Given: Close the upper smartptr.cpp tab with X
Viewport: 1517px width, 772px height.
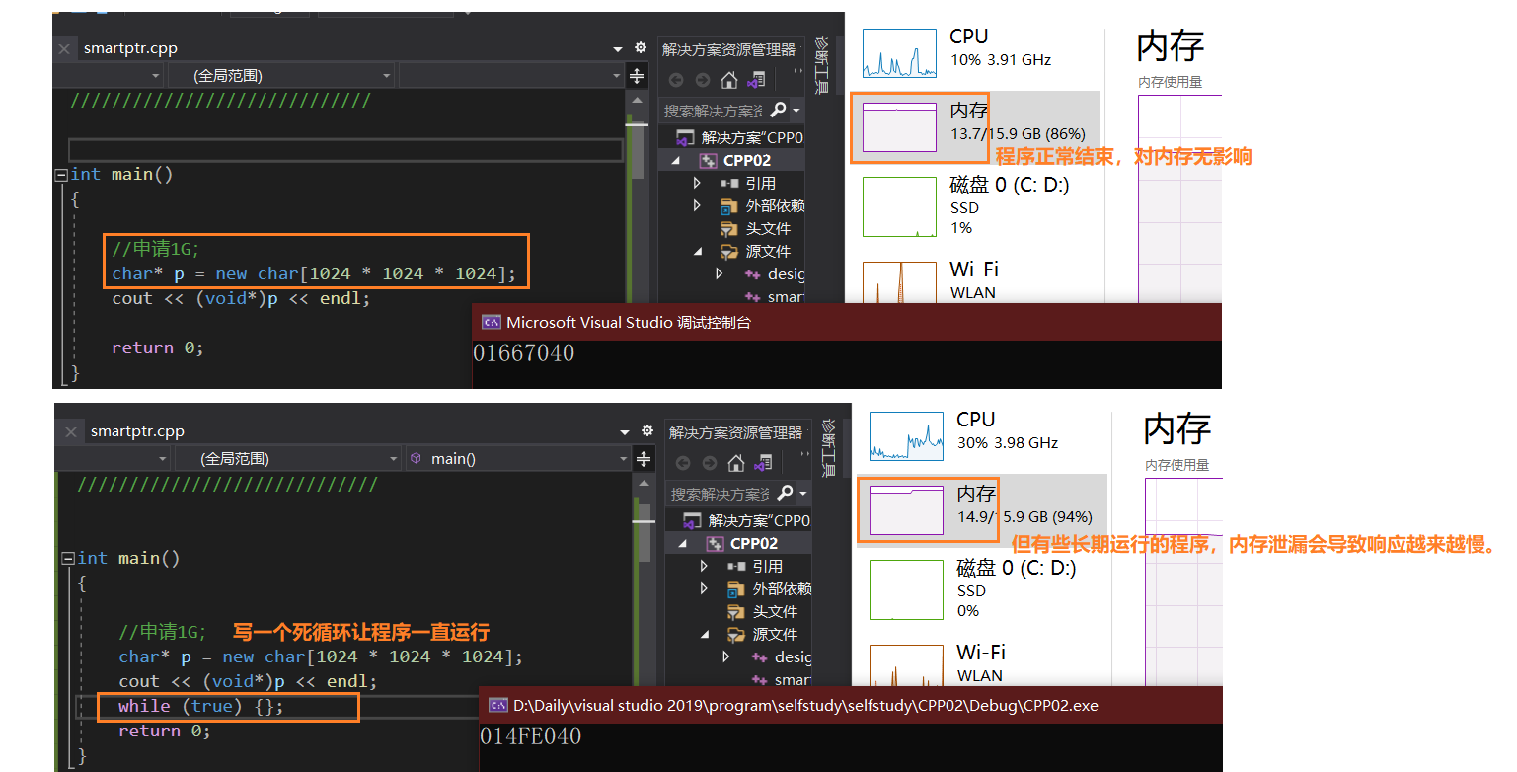Looking at the screenshot, I should (64, 48).
